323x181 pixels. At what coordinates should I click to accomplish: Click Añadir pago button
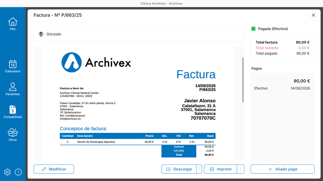[282, 169]
